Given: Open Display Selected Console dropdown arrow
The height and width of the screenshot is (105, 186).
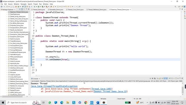Looking at the screenshot, I should pyautogui.click(x=174, y=78).
